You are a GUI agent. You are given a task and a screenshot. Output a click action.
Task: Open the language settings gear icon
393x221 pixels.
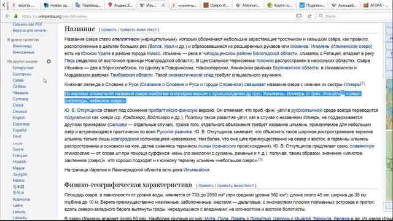tap(49, 61)
